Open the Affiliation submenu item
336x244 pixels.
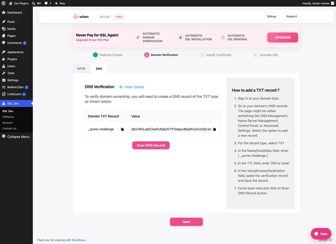pos(8,117)
